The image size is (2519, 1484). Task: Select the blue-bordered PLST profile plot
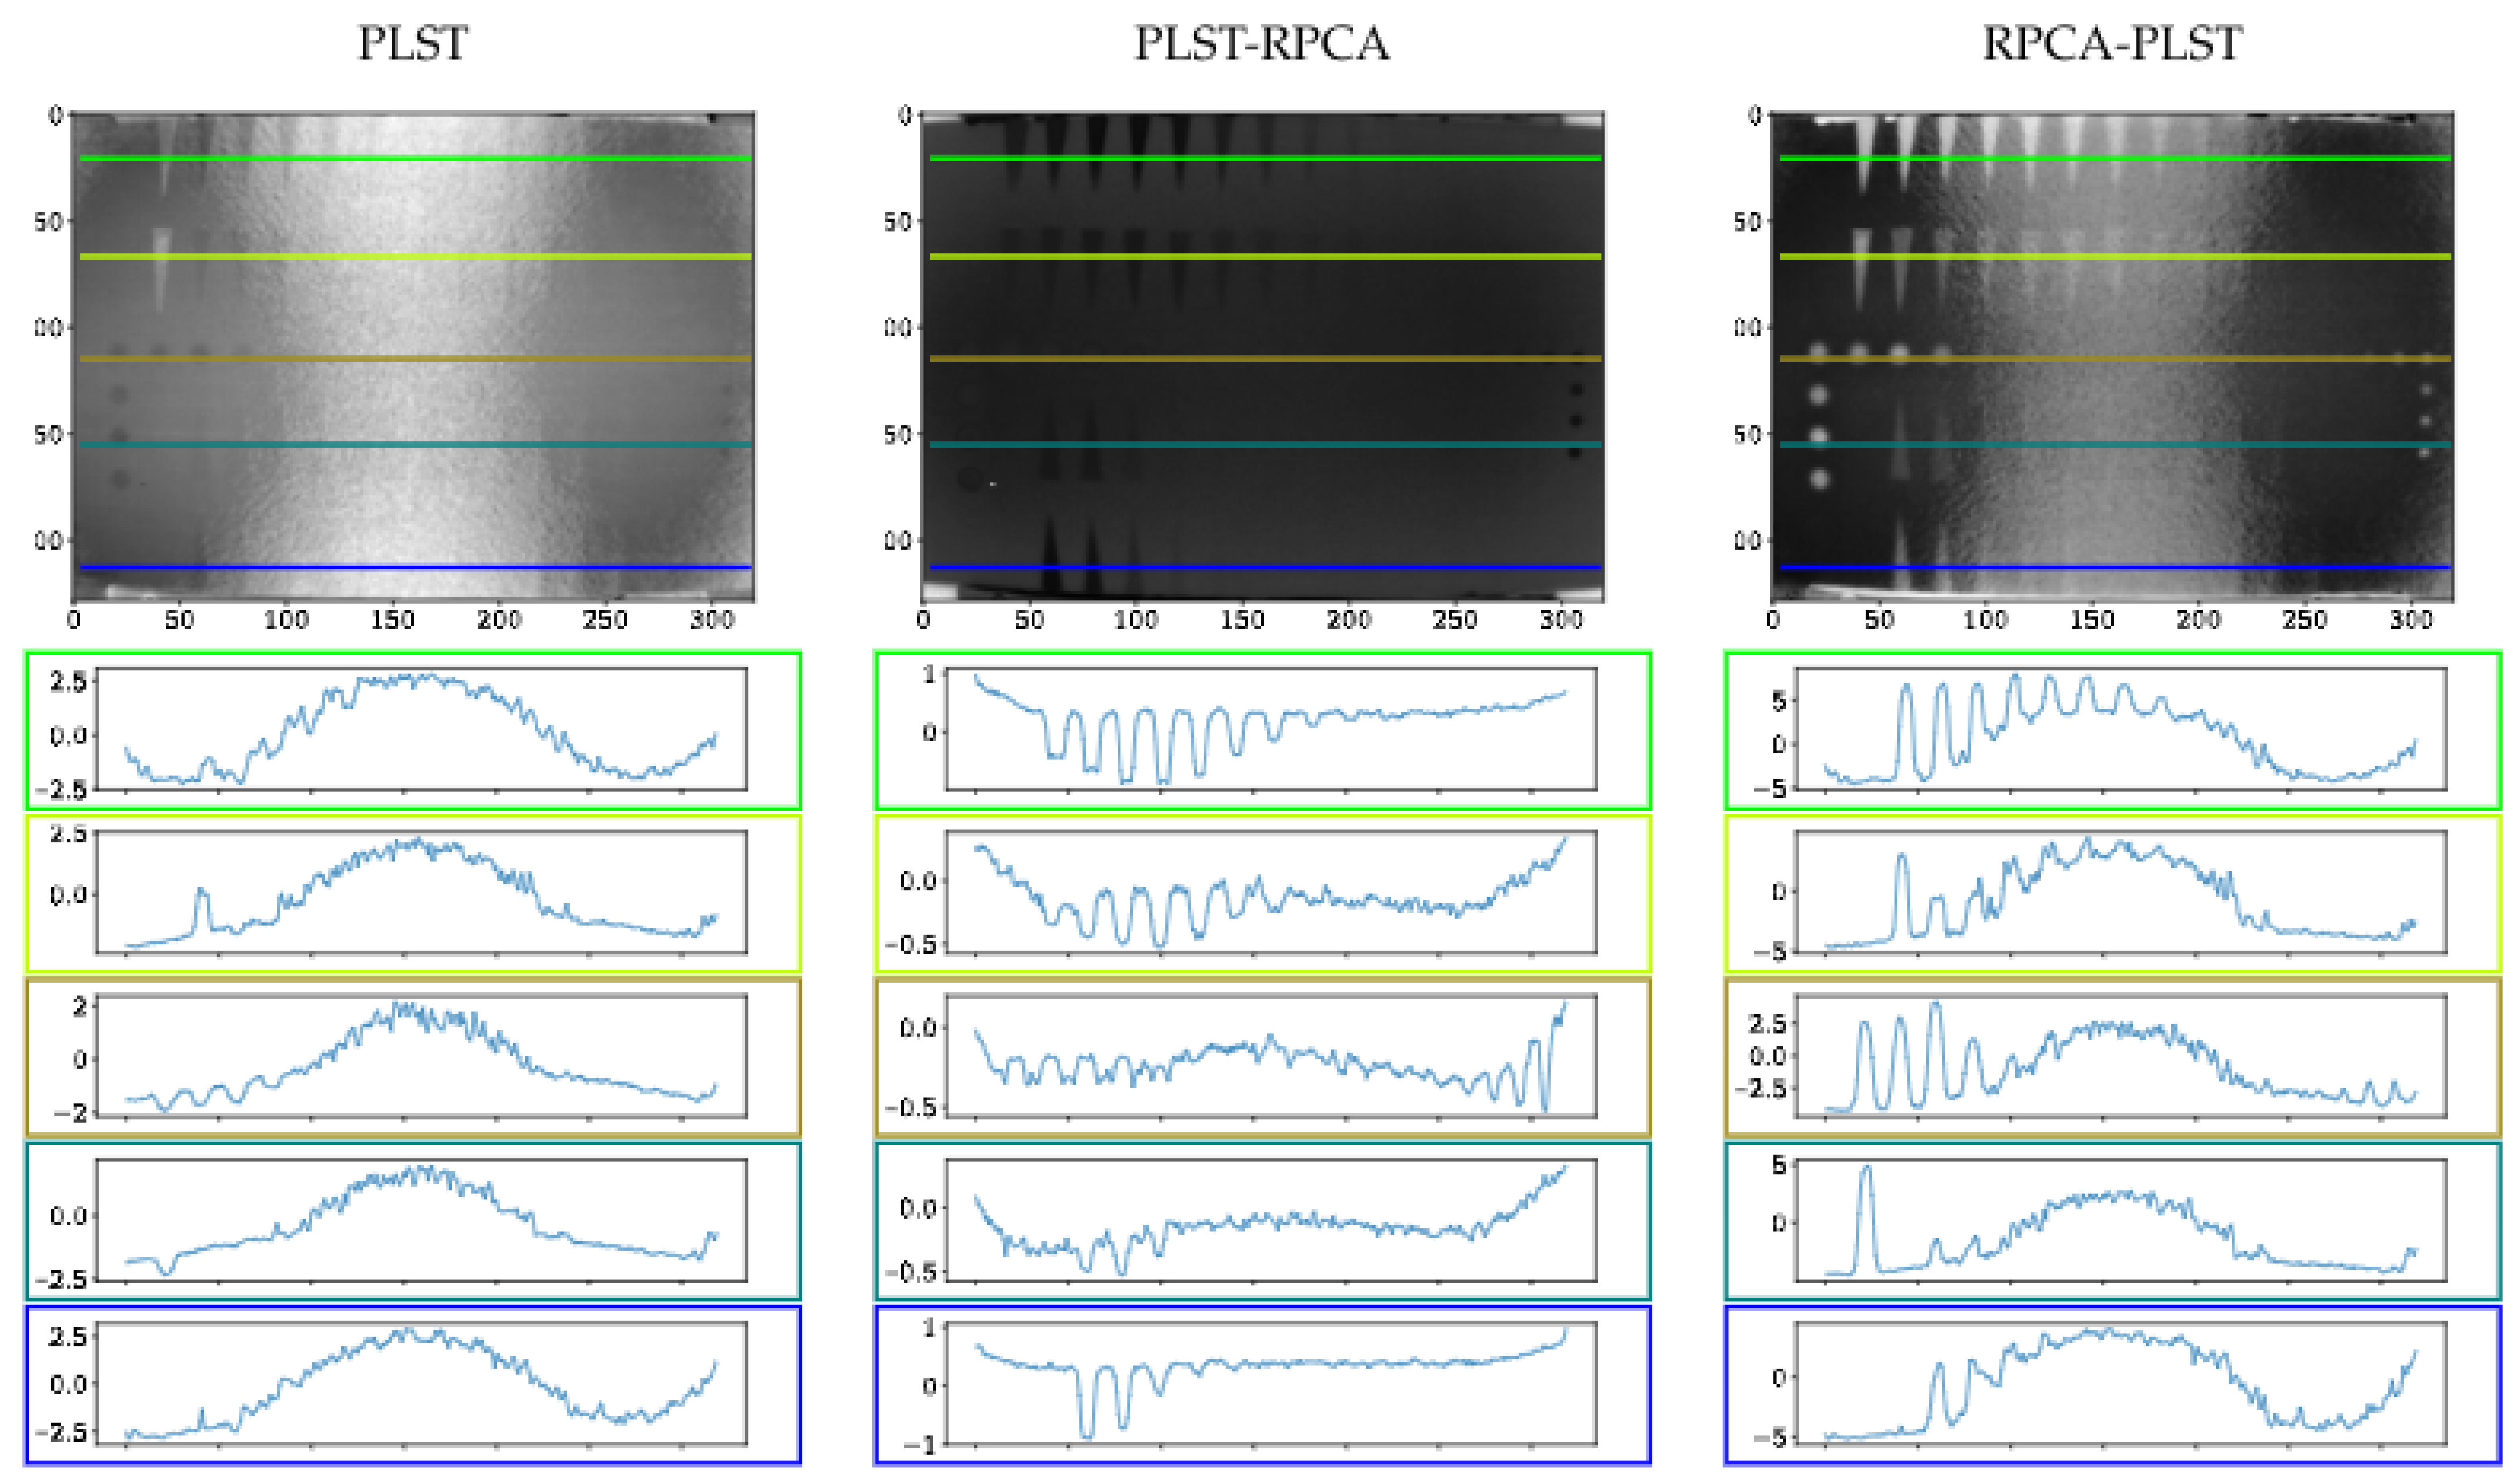tap(413, 1384)
